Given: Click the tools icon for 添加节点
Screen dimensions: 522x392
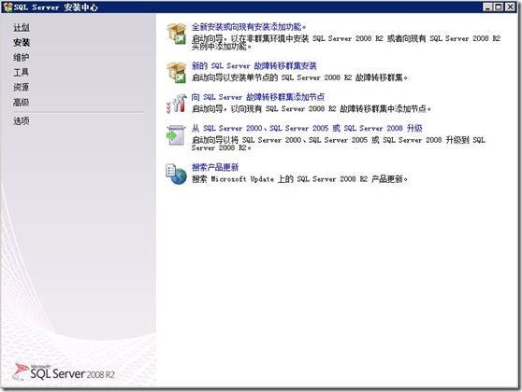Looking at the screenshot, I should [177, 104].
